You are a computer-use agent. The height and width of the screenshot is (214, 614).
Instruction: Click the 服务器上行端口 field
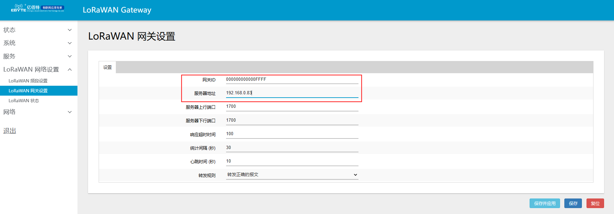click(x=292, y=107)
